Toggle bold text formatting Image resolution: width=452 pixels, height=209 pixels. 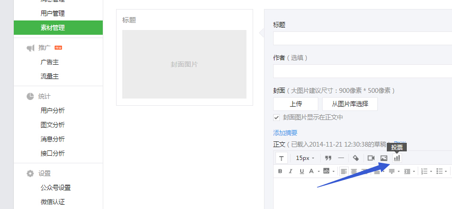point(280,171)
